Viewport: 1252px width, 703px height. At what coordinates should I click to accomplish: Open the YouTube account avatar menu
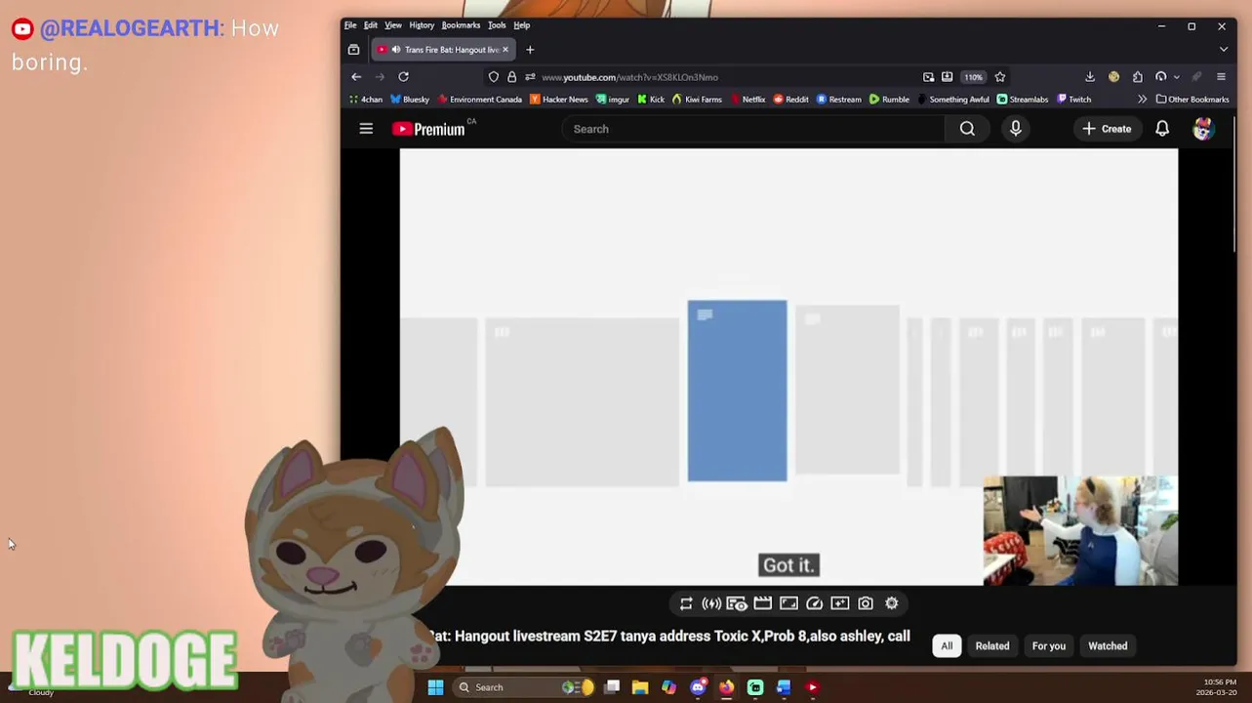click(1203, 129)
